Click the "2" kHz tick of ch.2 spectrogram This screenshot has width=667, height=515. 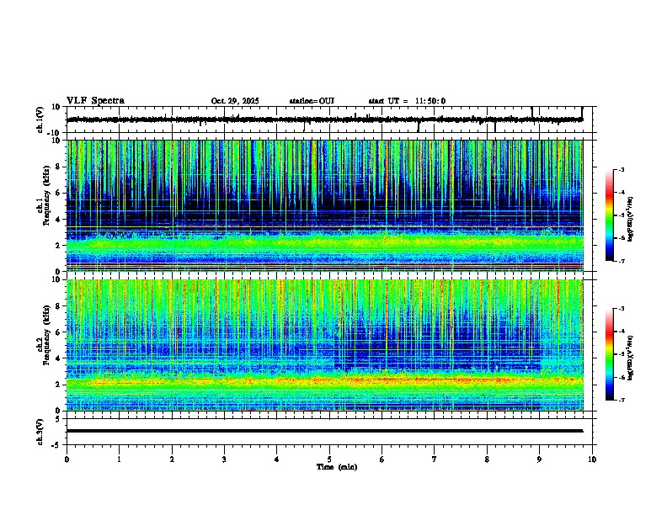(x=59, y=385)
